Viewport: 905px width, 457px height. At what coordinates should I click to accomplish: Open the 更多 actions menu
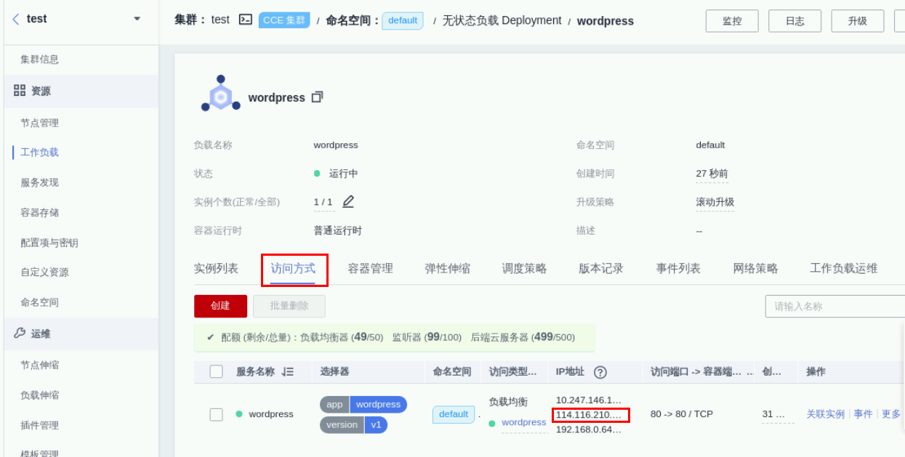tap(890, 414)
